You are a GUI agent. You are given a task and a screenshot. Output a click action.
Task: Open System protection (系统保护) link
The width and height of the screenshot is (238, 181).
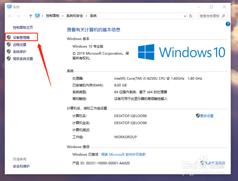(20, 52)
